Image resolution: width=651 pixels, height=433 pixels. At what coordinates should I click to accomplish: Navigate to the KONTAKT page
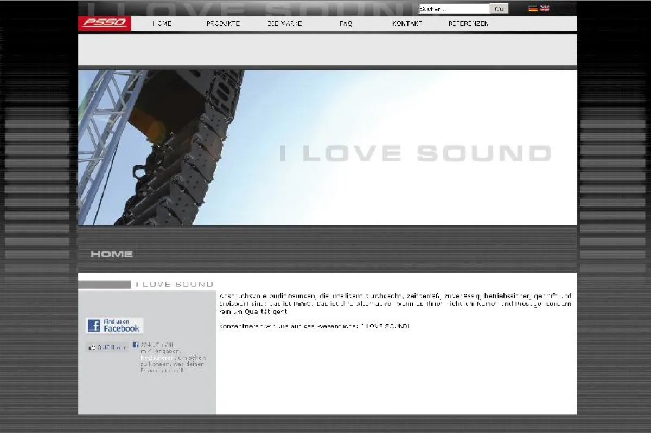click(407, 24)
